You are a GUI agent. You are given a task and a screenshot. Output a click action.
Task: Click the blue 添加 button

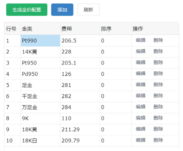click(x=62, y=10)
